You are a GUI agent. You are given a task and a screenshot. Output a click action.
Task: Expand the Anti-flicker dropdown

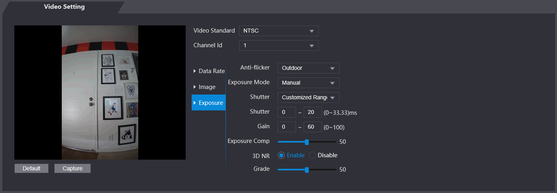click(x=308, y=68)
